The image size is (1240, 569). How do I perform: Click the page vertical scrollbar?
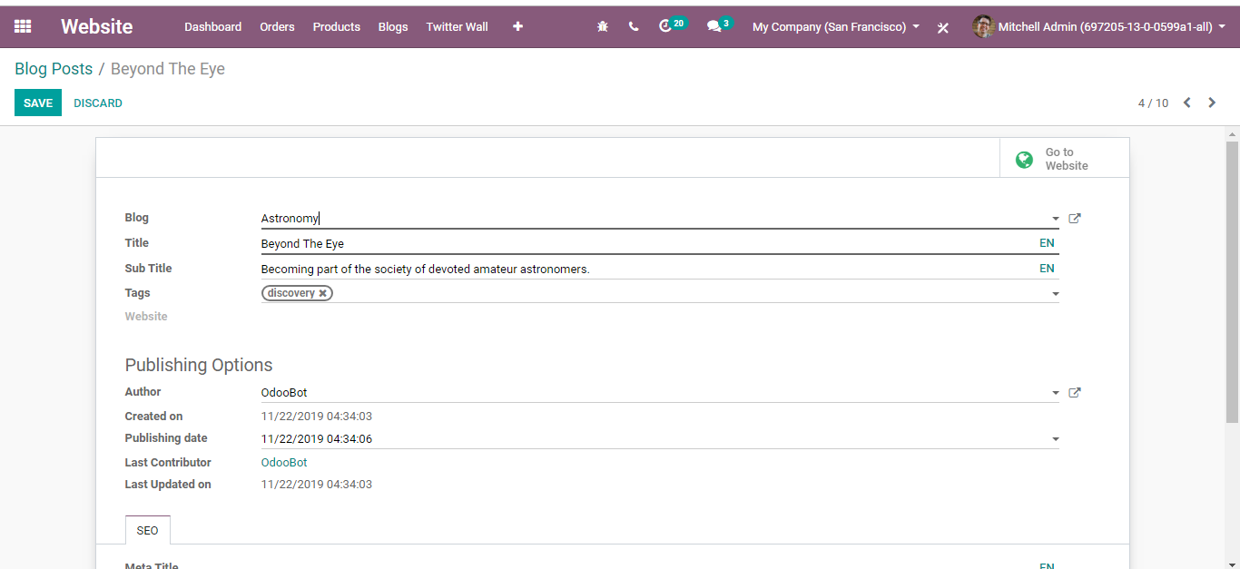(1232, 281)
